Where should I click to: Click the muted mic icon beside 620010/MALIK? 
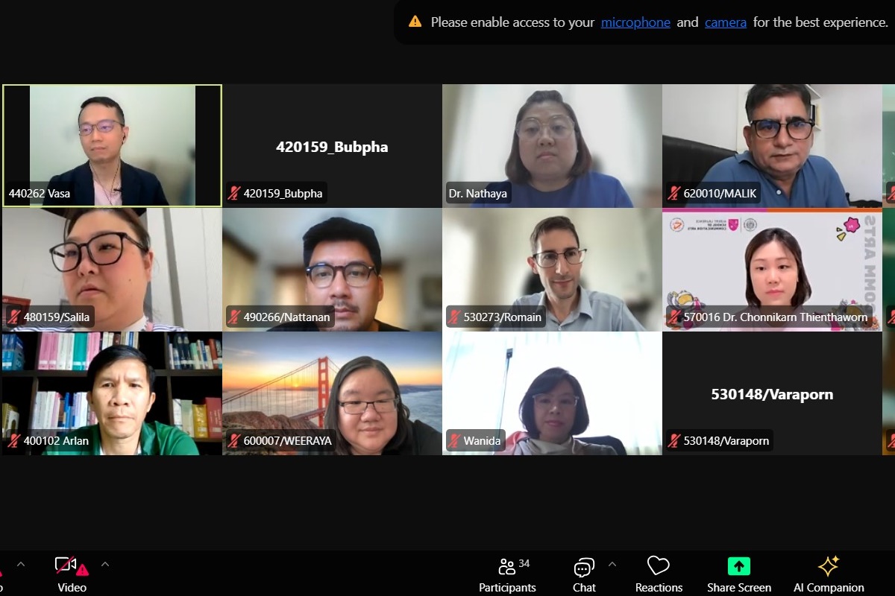(674, 194)
